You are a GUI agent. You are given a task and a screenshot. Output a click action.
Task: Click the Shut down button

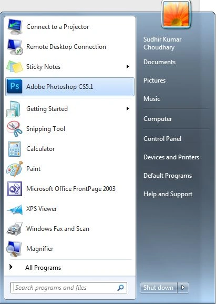[x=158, y=288]
